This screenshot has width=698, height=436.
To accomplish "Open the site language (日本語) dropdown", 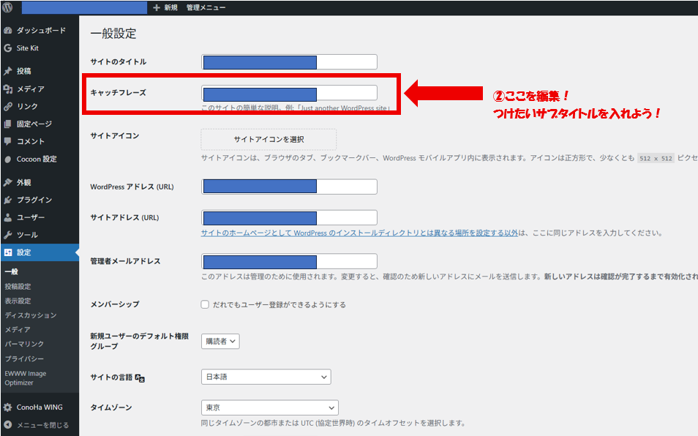I will coord(266,377).
